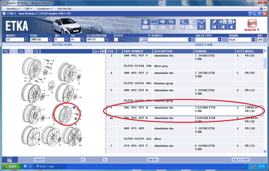Click the Windows XP start button
This screenshot has height=171, width=269.
(11, 166)
